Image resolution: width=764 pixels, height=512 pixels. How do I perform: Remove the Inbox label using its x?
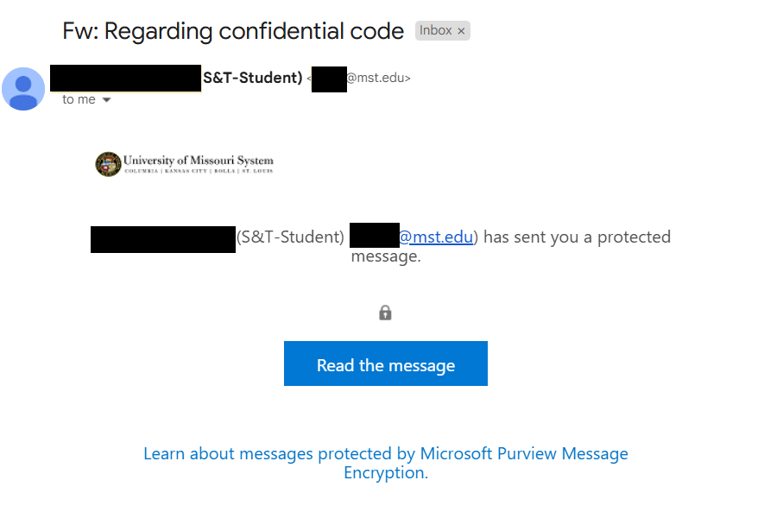(x=461, y=31)
